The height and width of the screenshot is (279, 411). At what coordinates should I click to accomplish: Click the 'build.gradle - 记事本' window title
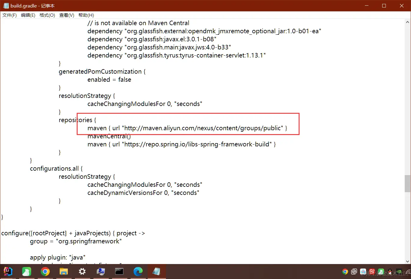coord(32,6)
